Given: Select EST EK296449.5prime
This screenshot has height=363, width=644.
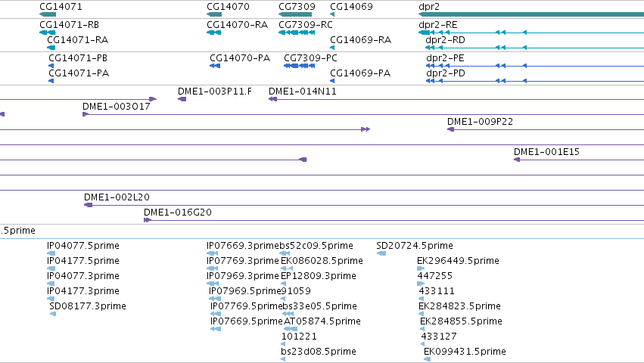Looking at the screenshot, I should click(x=458, y=261).
